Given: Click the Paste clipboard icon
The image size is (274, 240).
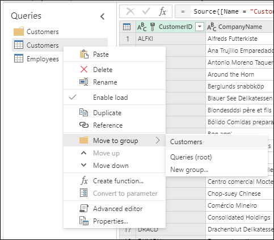Looking at the screenshot, I should pyautogui.click(x=84, y=54).
